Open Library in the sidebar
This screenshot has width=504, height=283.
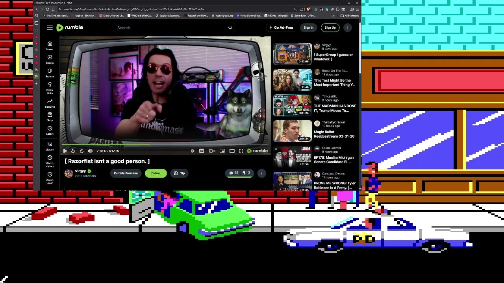50,146
